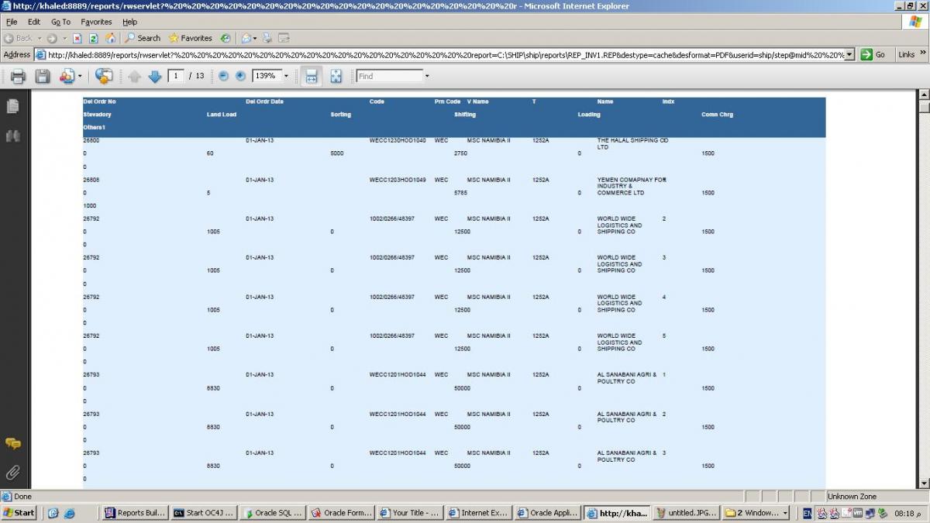The width and height of the screenshot is (930, 523).
Task: Open Attachments paperclip panel
Action: (12, 472)
